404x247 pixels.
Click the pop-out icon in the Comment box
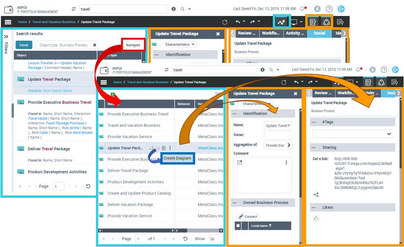tap(239, 163)
